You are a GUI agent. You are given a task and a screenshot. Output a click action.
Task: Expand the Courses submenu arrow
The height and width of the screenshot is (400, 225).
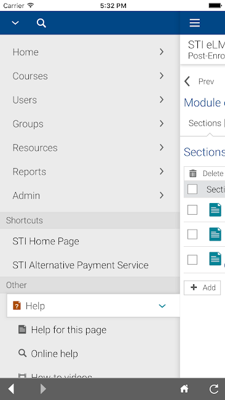pyautogui.click(x=162, y=76)
